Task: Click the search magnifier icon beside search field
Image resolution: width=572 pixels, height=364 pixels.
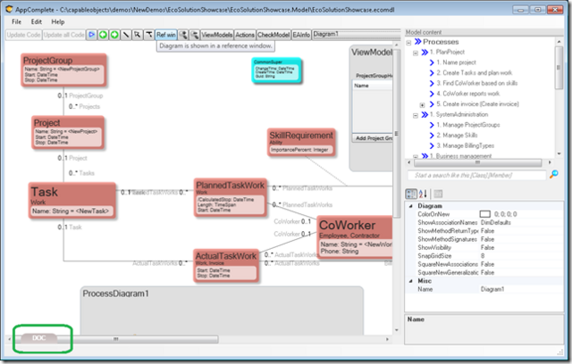Action: [554, 174]
